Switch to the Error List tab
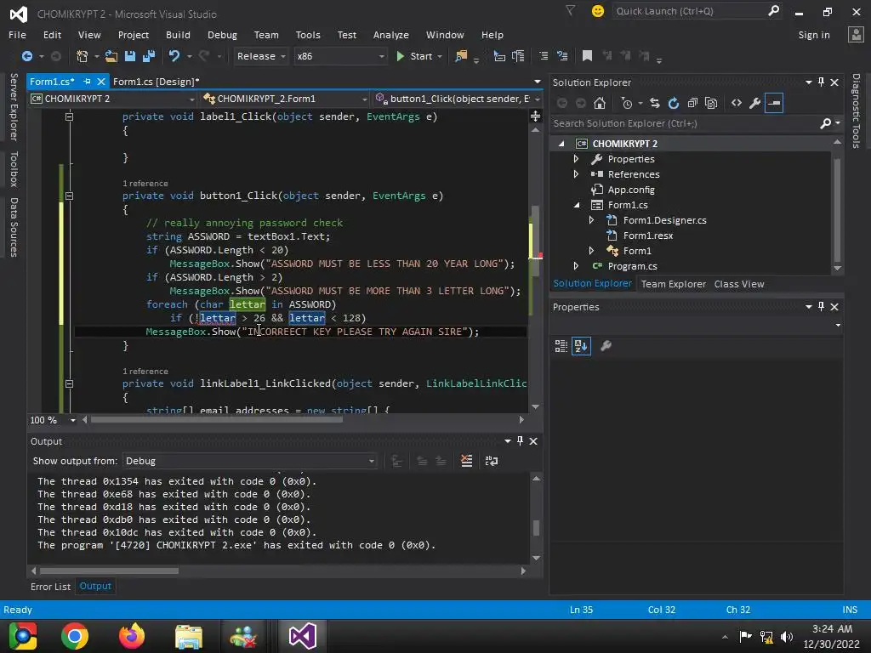This screenshot has width=871, height=653. (50, 587)
